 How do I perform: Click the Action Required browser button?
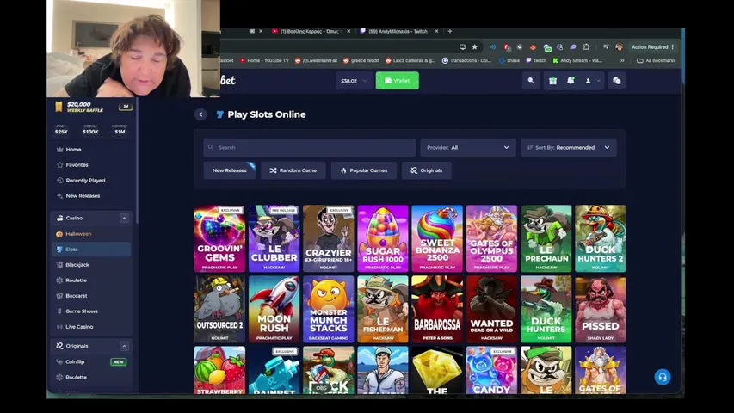tap(652, 46)
